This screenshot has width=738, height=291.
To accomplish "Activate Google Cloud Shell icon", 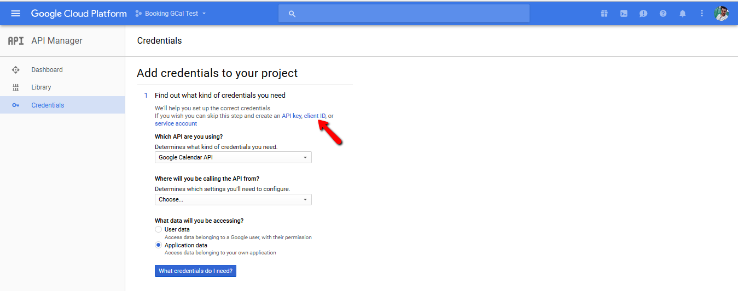I will click(624, 14).
